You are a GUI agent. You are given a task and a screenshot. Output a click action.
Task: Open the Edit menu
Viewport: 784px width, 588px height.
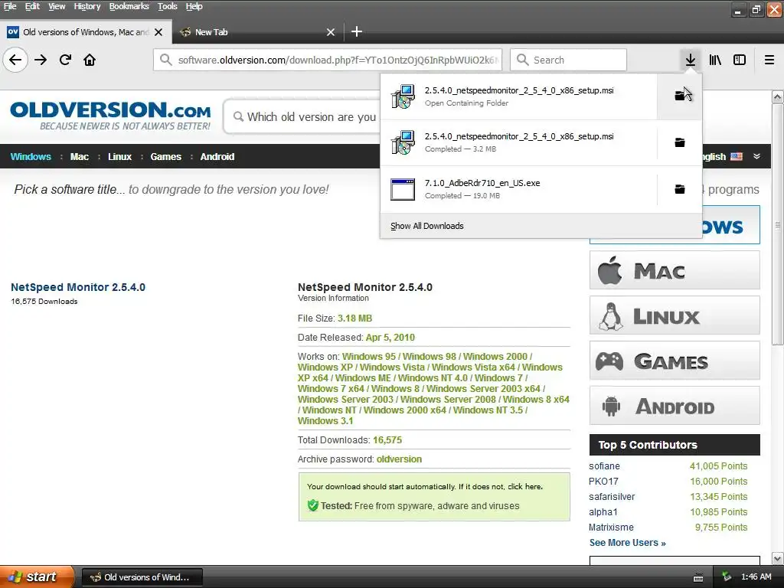pyautogui.click(x=32, y=6)
